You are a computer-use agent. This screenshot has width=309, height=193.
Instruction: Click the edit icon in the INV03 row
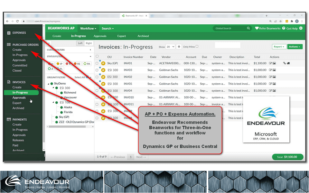tap(270, 70)
